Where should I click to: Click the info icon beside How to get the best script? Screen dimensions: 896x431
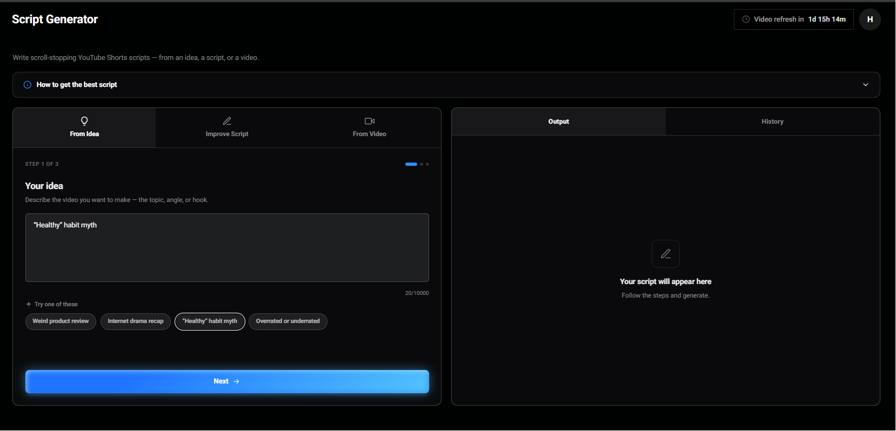coord(28,85)
